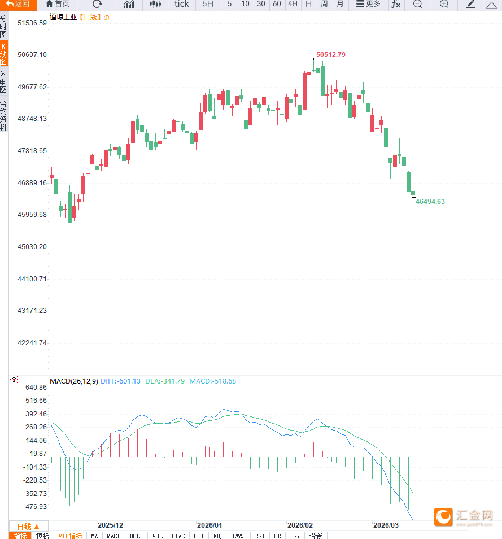Click the zoom in magnifier icon
The image size is (502, 539).
point(444,4)
